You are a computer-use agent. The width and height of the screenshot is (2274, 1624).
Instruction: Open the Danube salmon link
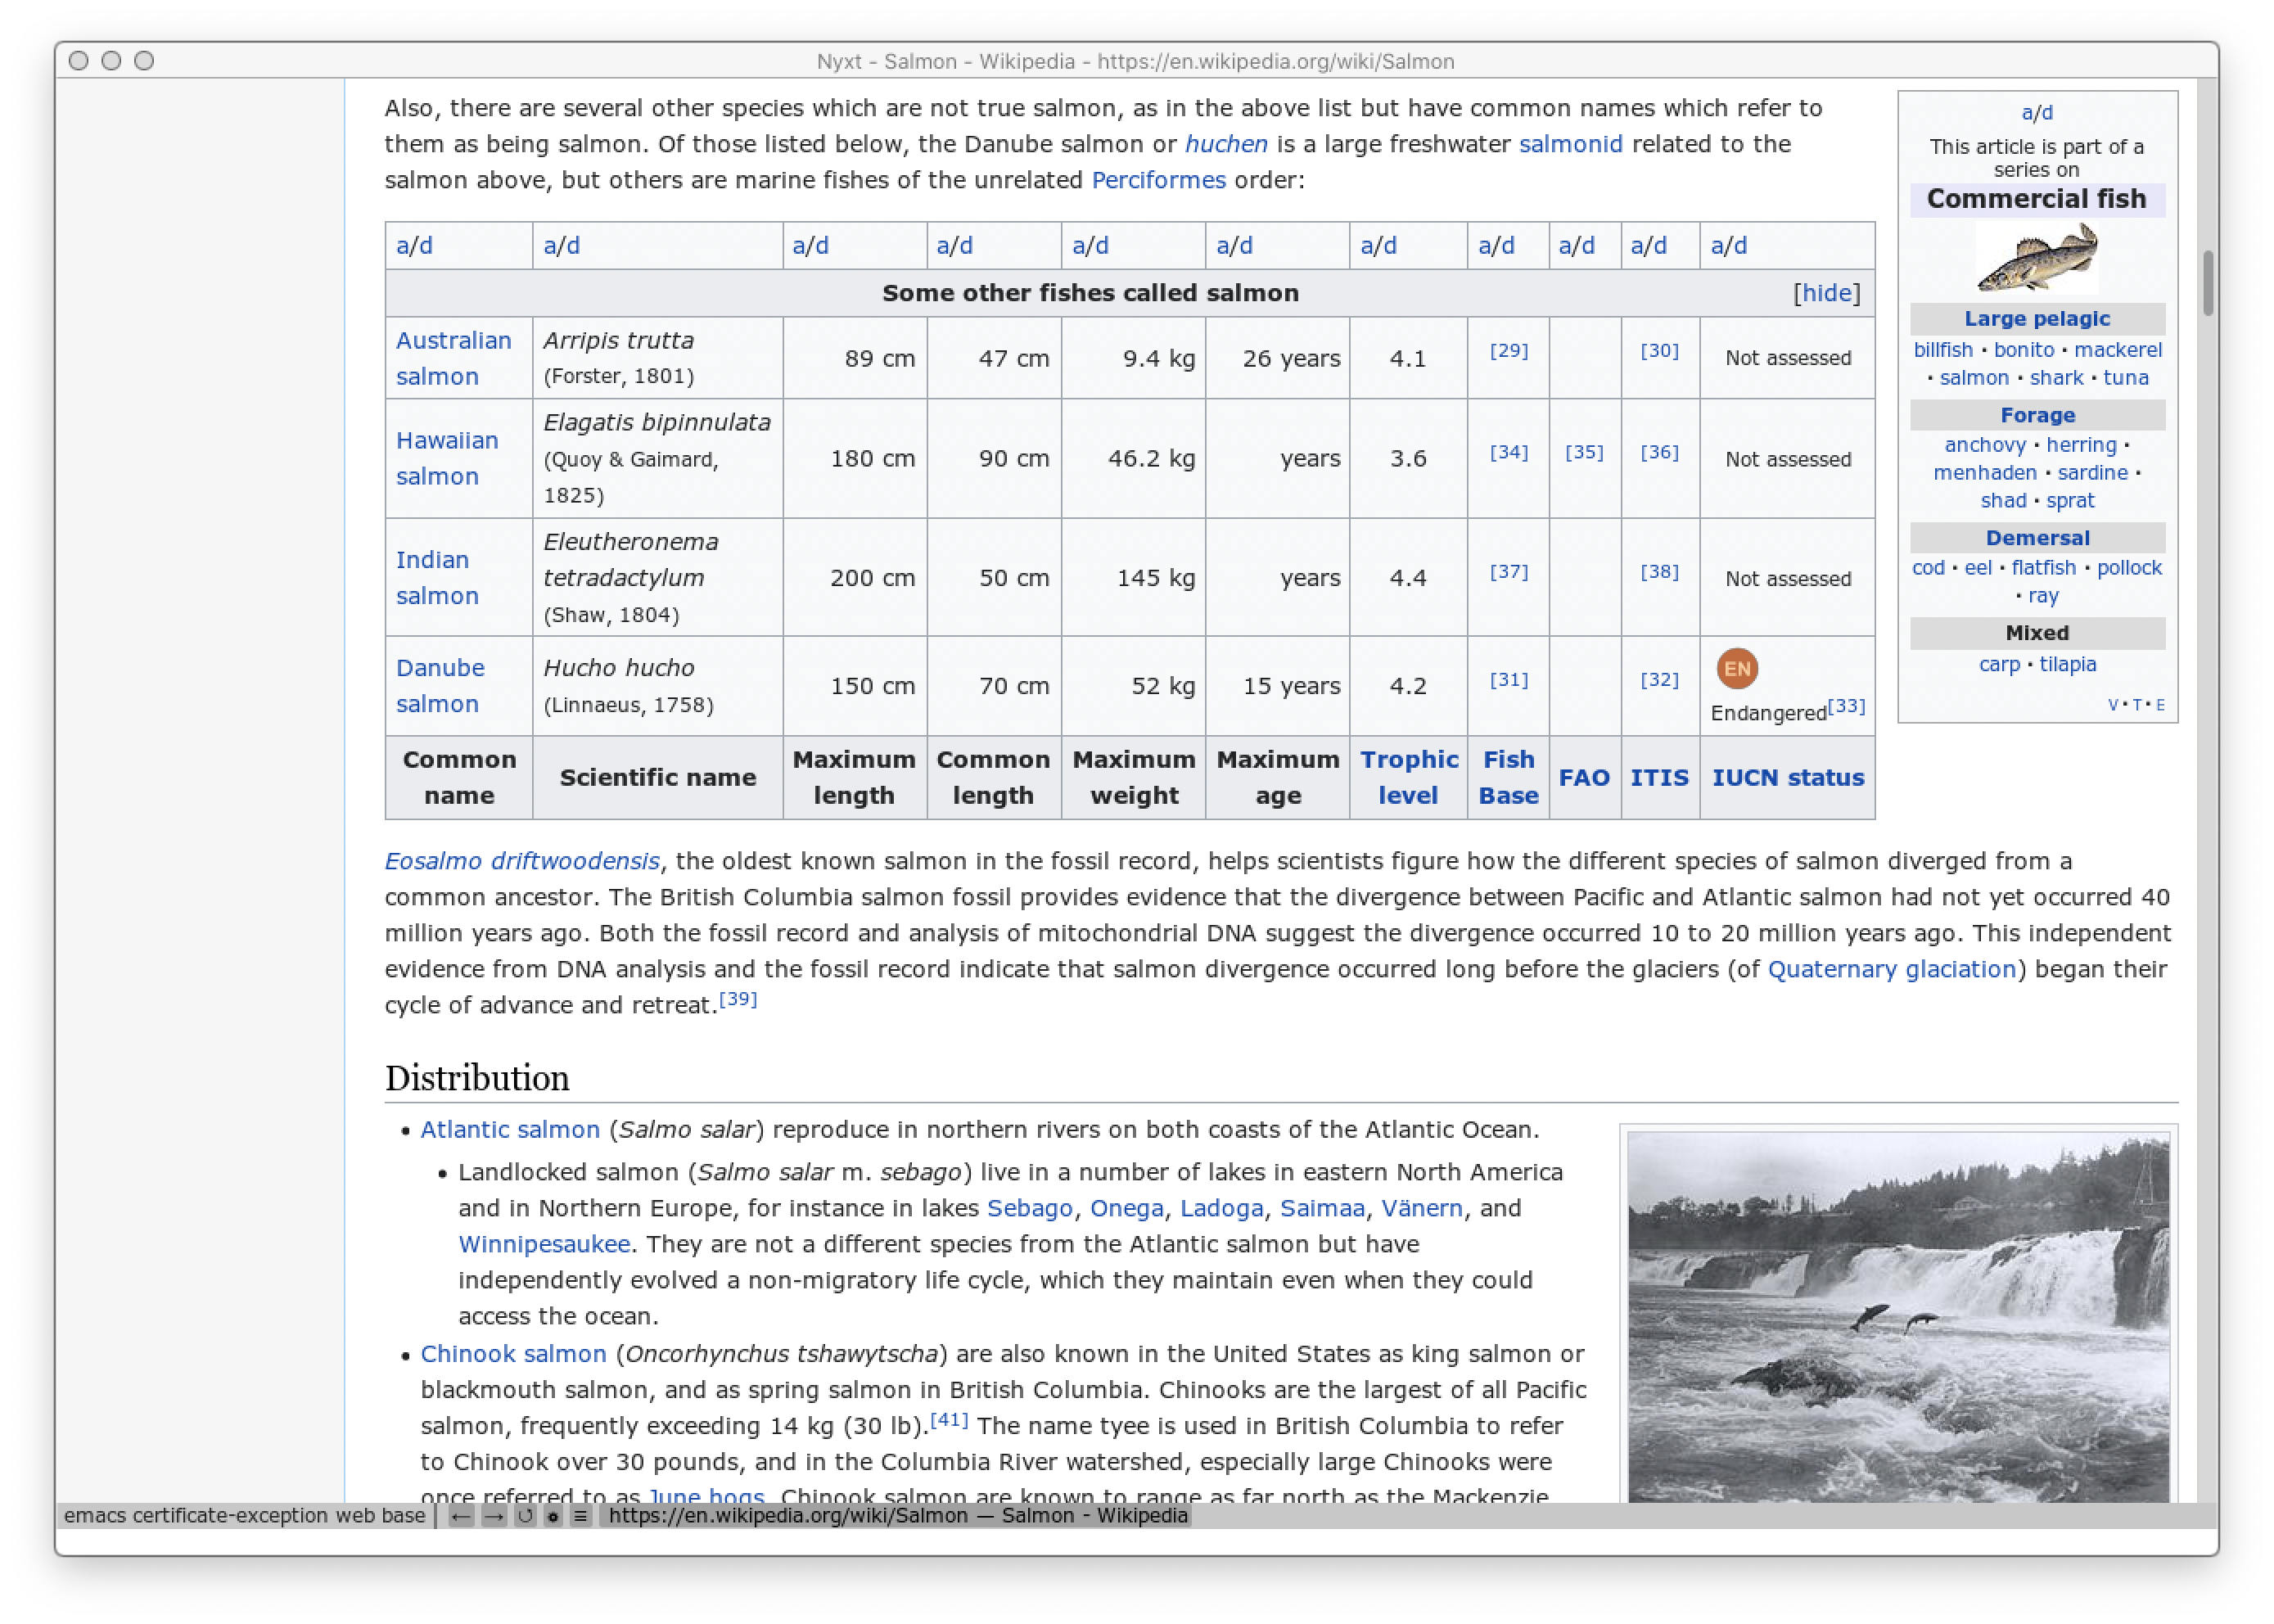(x=440, y=685)
